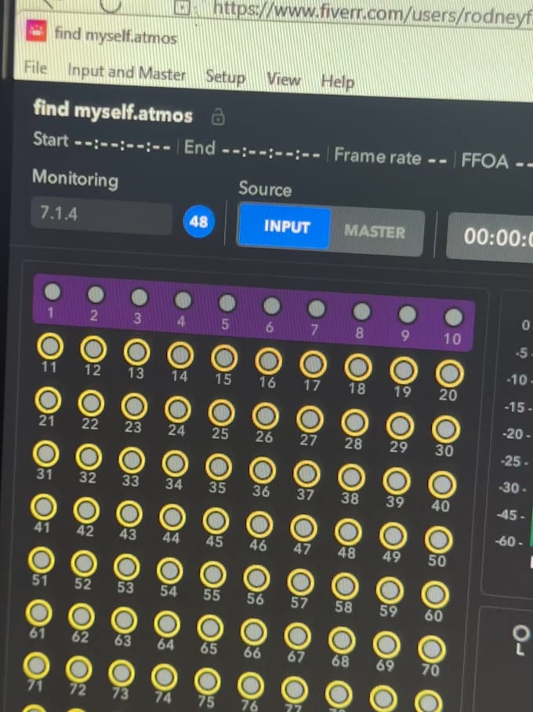
Task: Select bed input channel 3
Action: click(x=140, y=298)
